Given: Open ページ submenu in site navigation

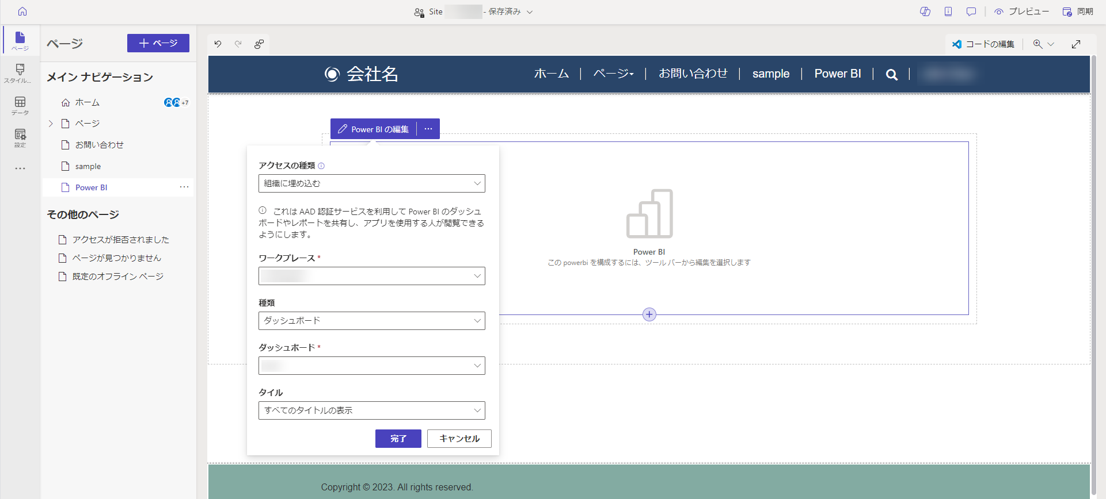Looking at the screenshot, I should [613, 74].
